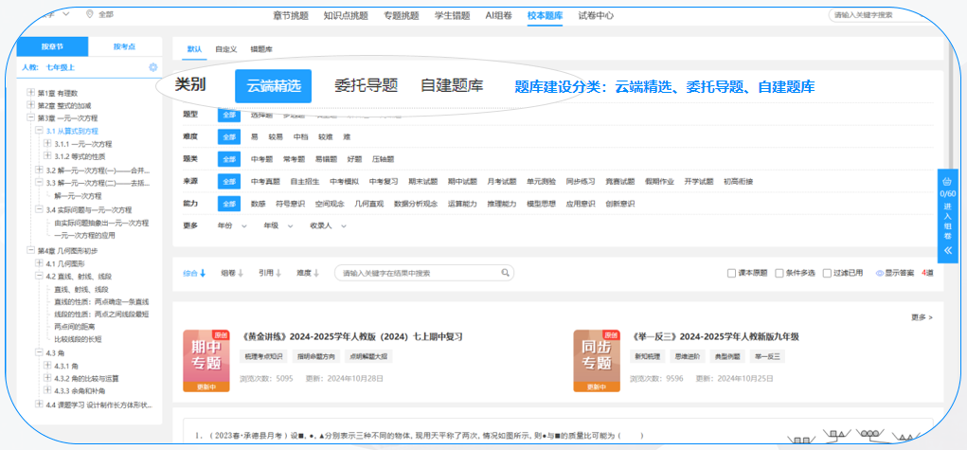Open textbook settings gear icon
967x450 pixels.
pyautogui.click(x=152, y=68)
